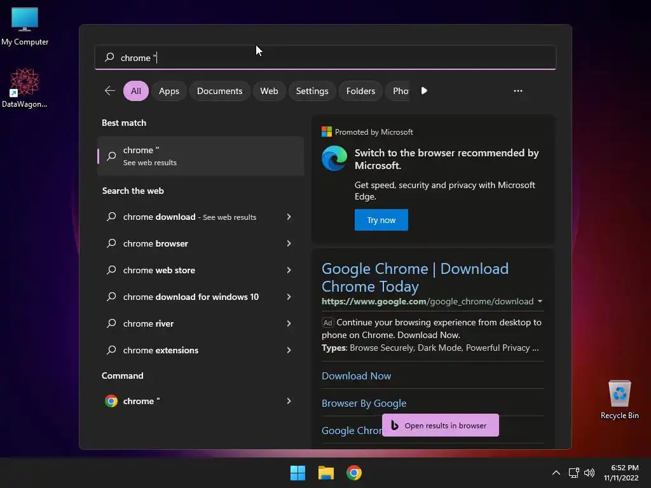The width and height of the screenshot is (651, 488).
Task: Click the Microsoft logo beside Promoted by Microsoft
Action: pos(327,132)
